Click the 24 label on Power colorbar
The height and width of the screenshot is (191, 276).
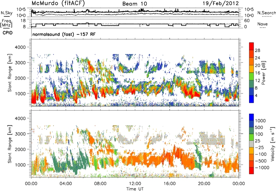pos(257,58)
